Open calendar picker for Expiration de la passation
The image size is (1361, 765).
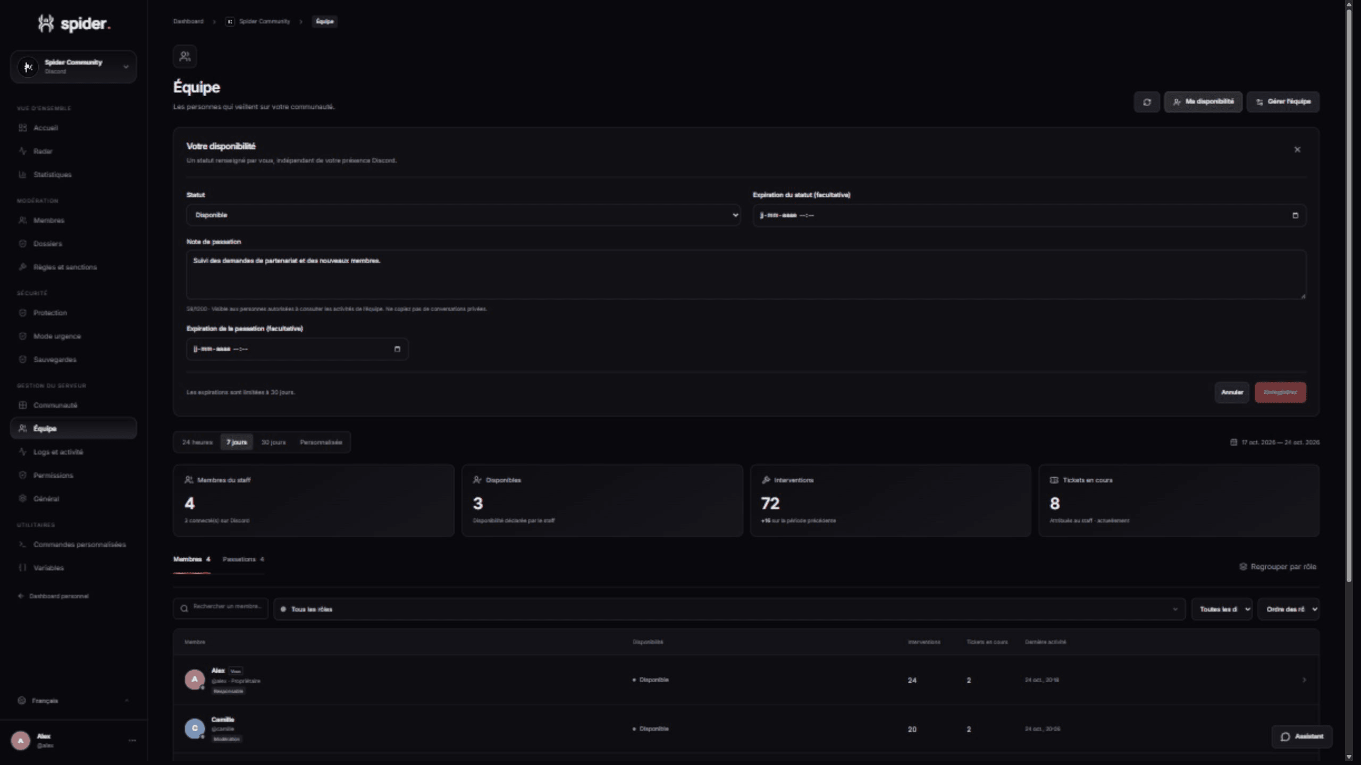coord(397,349)
